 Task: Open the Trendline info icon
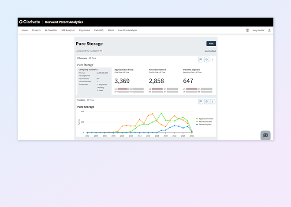click(x=206, y=102)
